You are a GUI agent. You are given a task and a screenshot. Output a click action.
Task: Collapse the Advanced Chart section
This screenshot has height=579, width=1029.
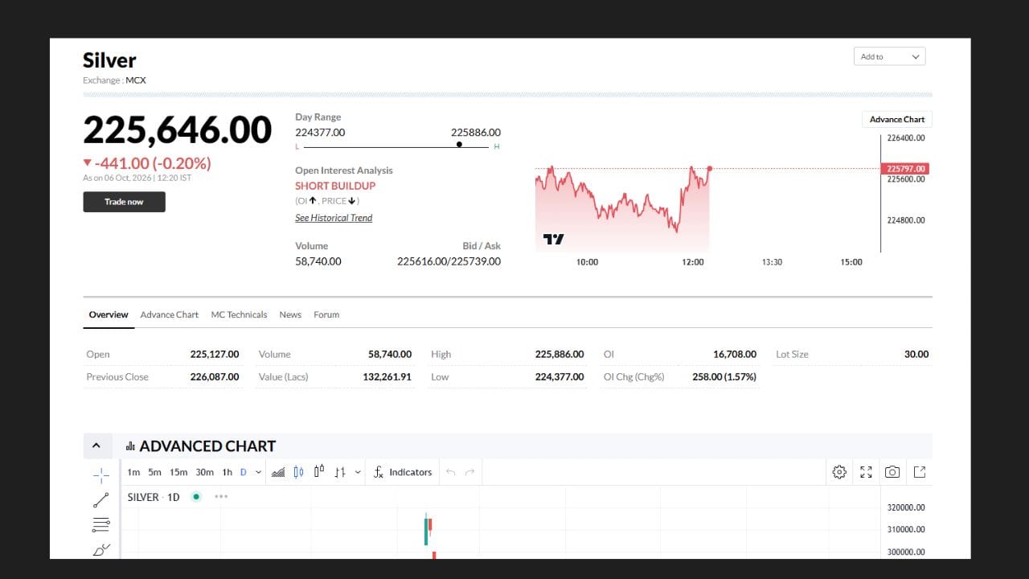pyautogui.click(x=96, y=446)
